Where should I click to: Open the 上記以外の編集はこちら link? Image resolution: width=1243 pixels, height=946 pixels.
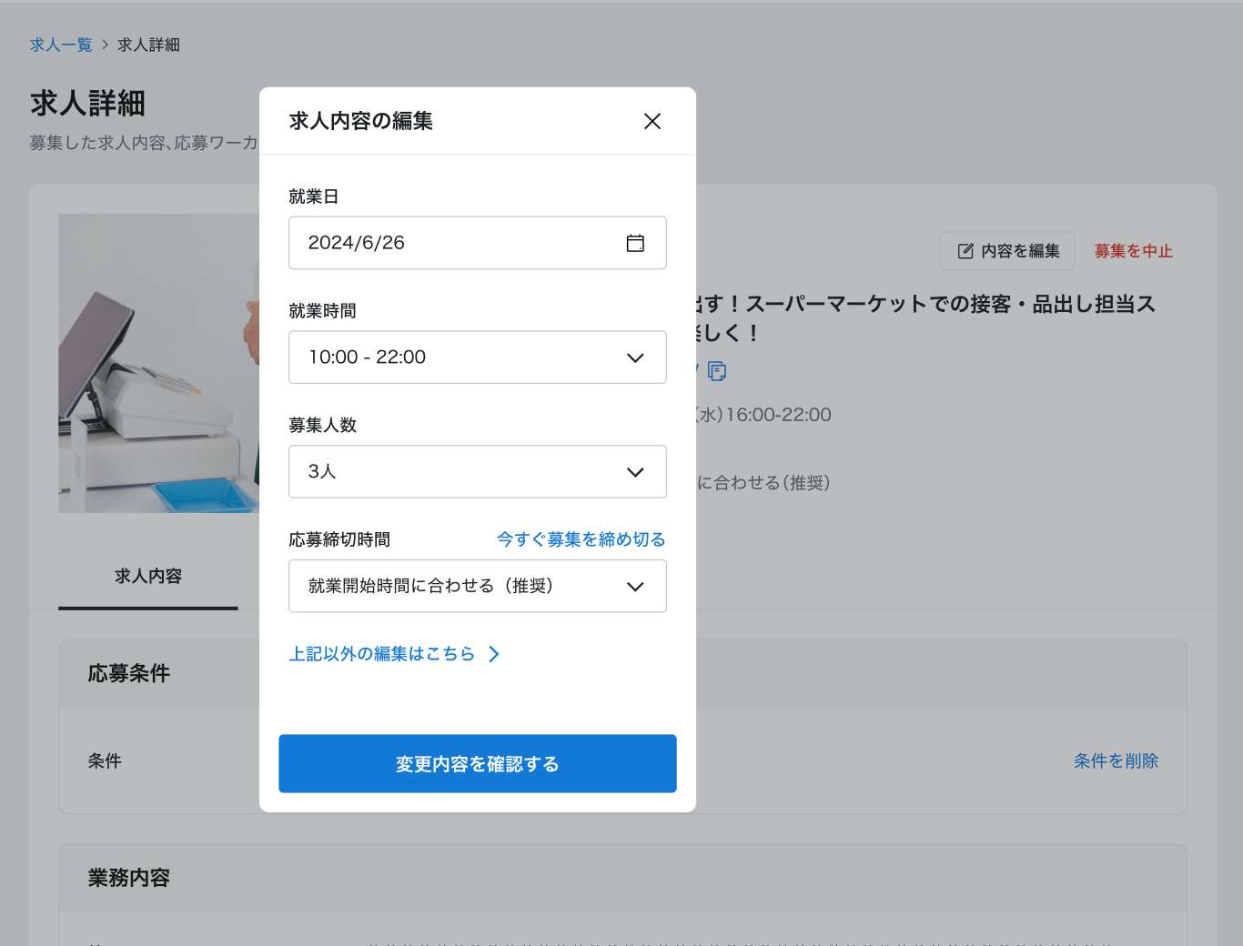(382, 654)
